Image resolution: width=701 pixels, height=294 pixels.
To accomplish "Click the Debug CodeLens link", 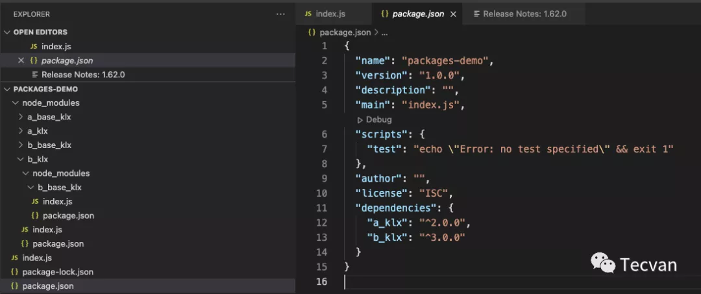I will [378, 120].
